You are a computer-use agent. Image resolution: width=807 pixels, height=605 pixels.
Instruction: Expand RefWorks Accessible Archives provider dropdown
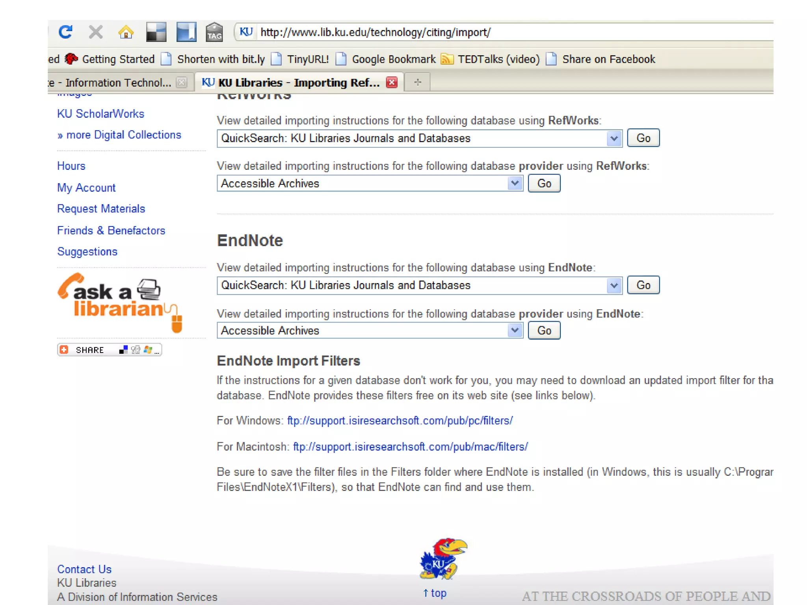tap(514, 184)
